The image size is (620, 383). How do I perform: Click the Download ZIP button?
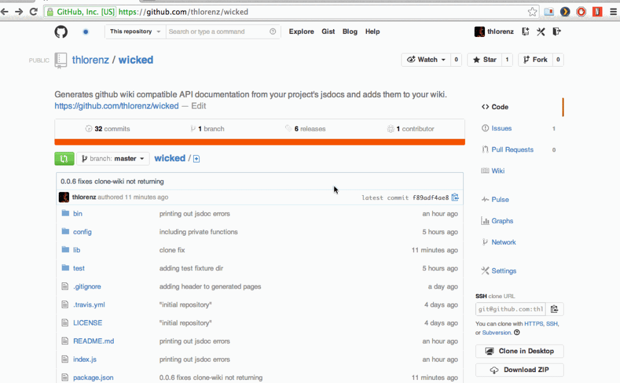click(519, 370)
